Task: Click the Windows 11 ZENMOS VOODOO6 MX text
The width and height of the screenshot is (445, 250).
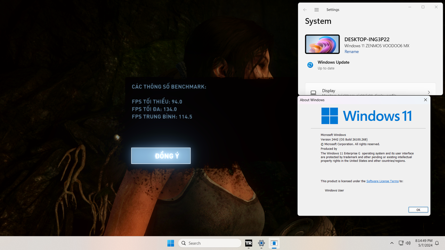Action: click(377, 46)
